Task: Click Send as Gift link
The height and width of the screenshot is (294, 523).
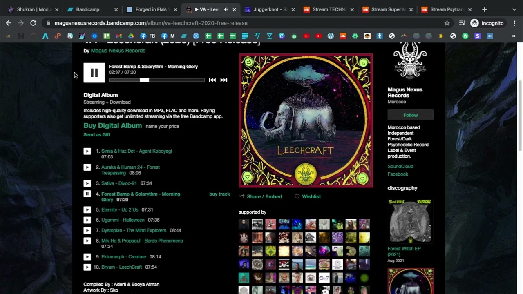Action: (97, 135)
